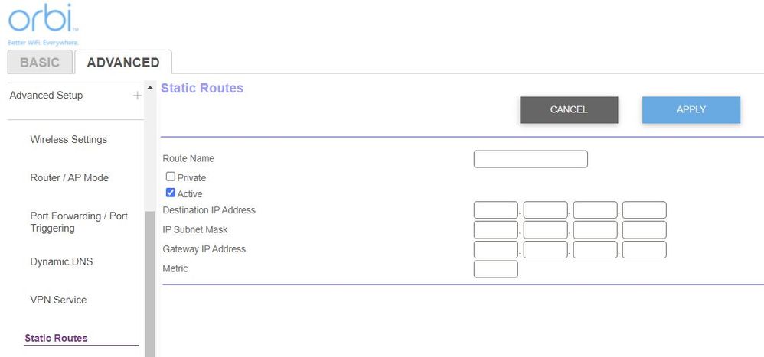Image resolution: width=764 pixels, height=357 pixels.
Task: Click the APPLY button
Action: tap(691, 110)
